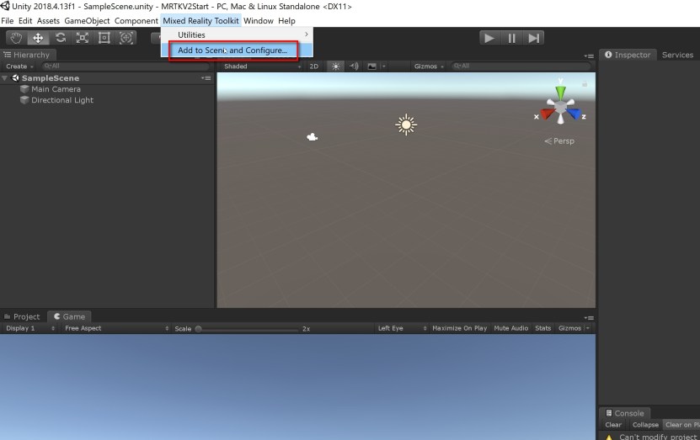This screenshot has width=700, height=440.
Task: Open the Hierarchy Create dropdown
Action: [19, 66]
